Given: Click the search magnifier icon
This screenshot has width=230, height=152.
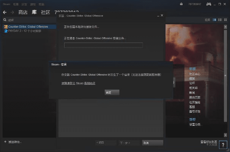Looking at the screenshot, I should tap(5, 20).
